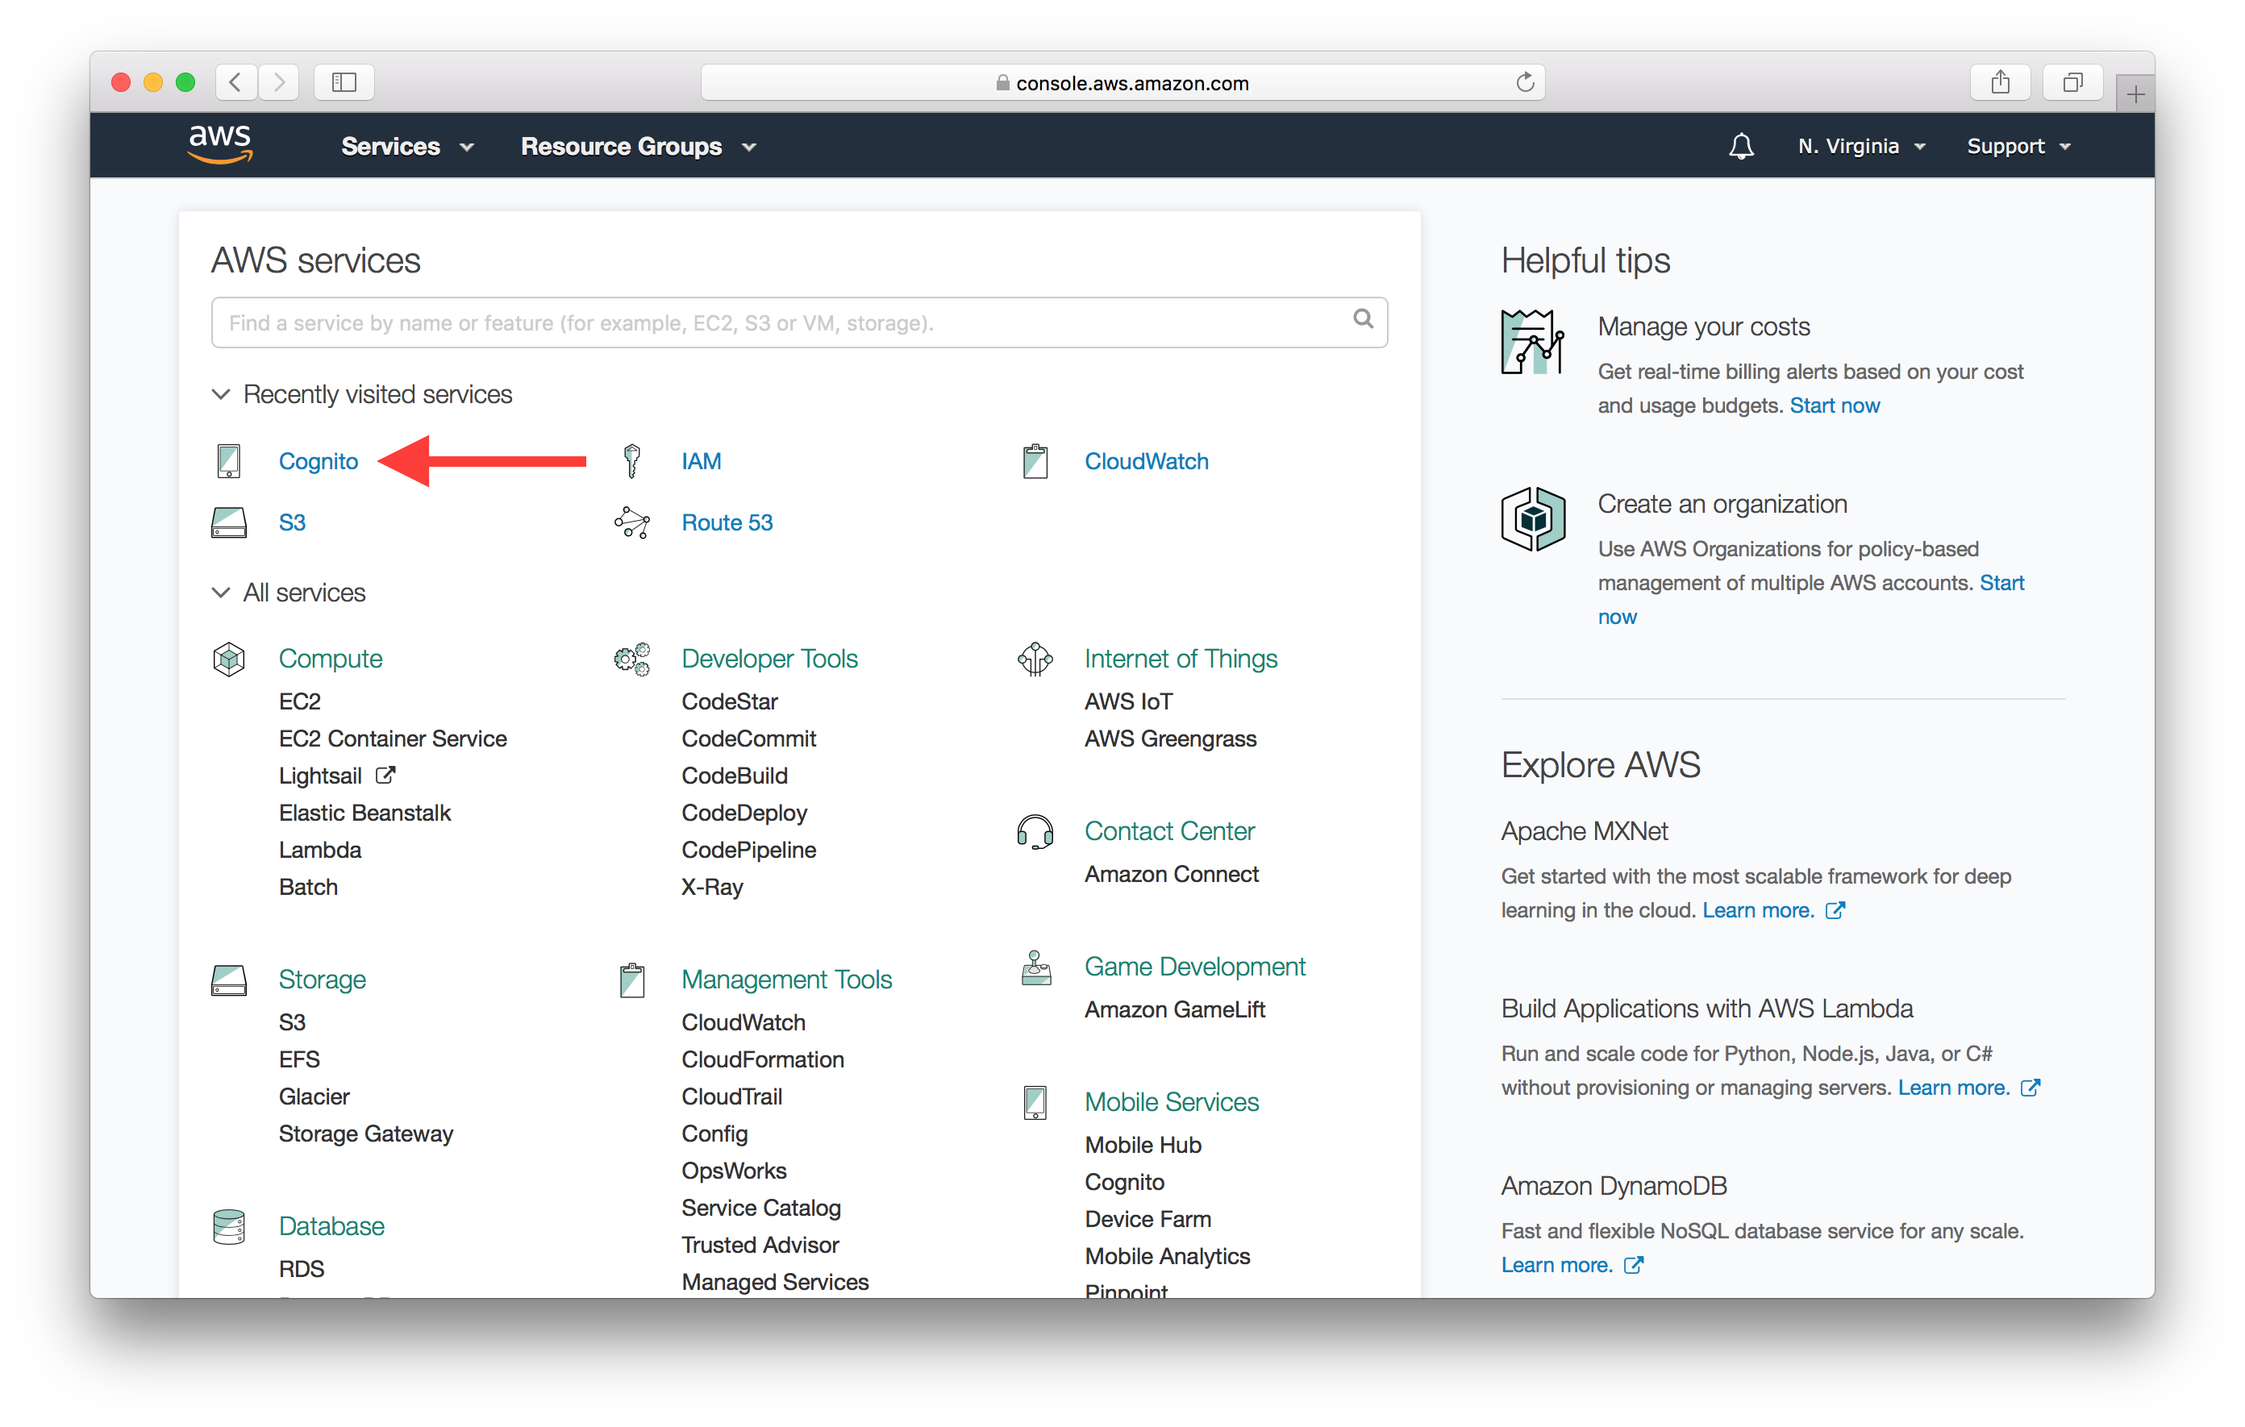Open the Resource Groups dropdown
The width and height of the screenshot is (2245, 1427).
tap(639, 147)
